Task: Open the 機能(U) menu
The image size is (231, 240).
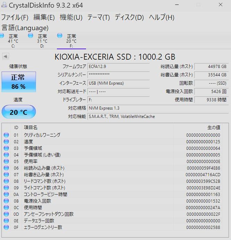Action: pyautogui.click(x=71, y=17)
